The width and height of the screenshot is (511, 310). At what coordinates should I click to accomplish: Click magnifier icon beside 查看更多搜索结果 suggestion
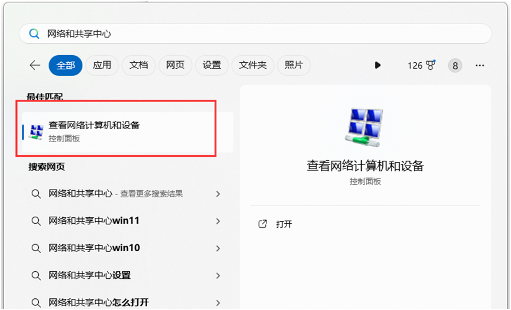click(36, 194)
